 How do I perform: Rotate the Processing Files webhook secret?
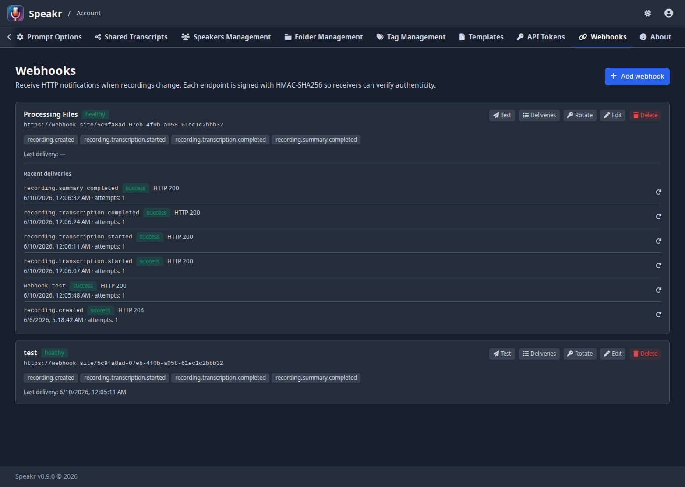(x=580, y=115)
